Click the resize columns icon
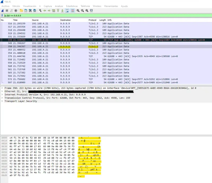 91,11
